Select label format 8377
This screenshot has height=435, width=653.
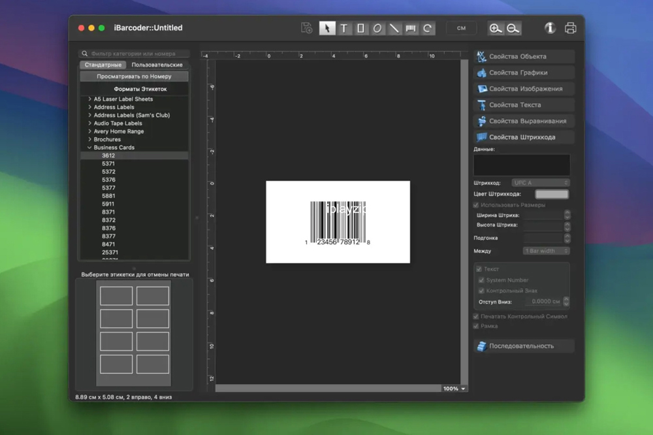click(x=134, y=236)
